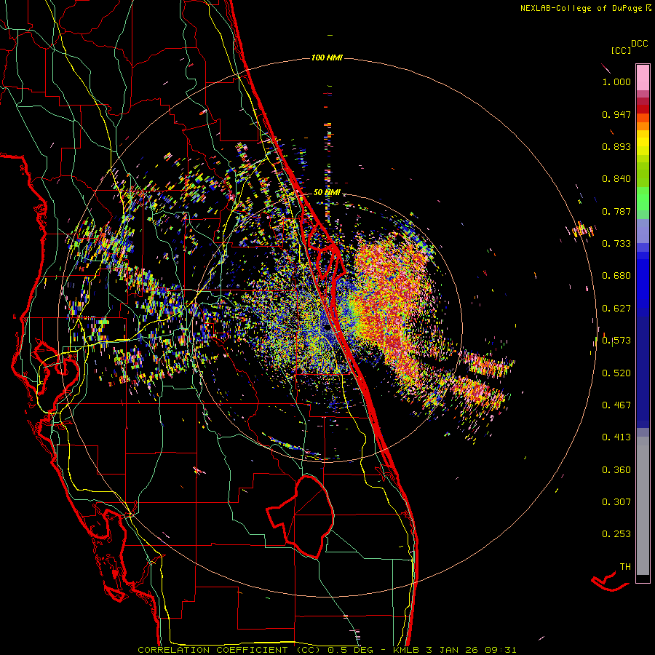Click the DCC legend heading
This screenshot has width=655, height=655.
[639, 44]
